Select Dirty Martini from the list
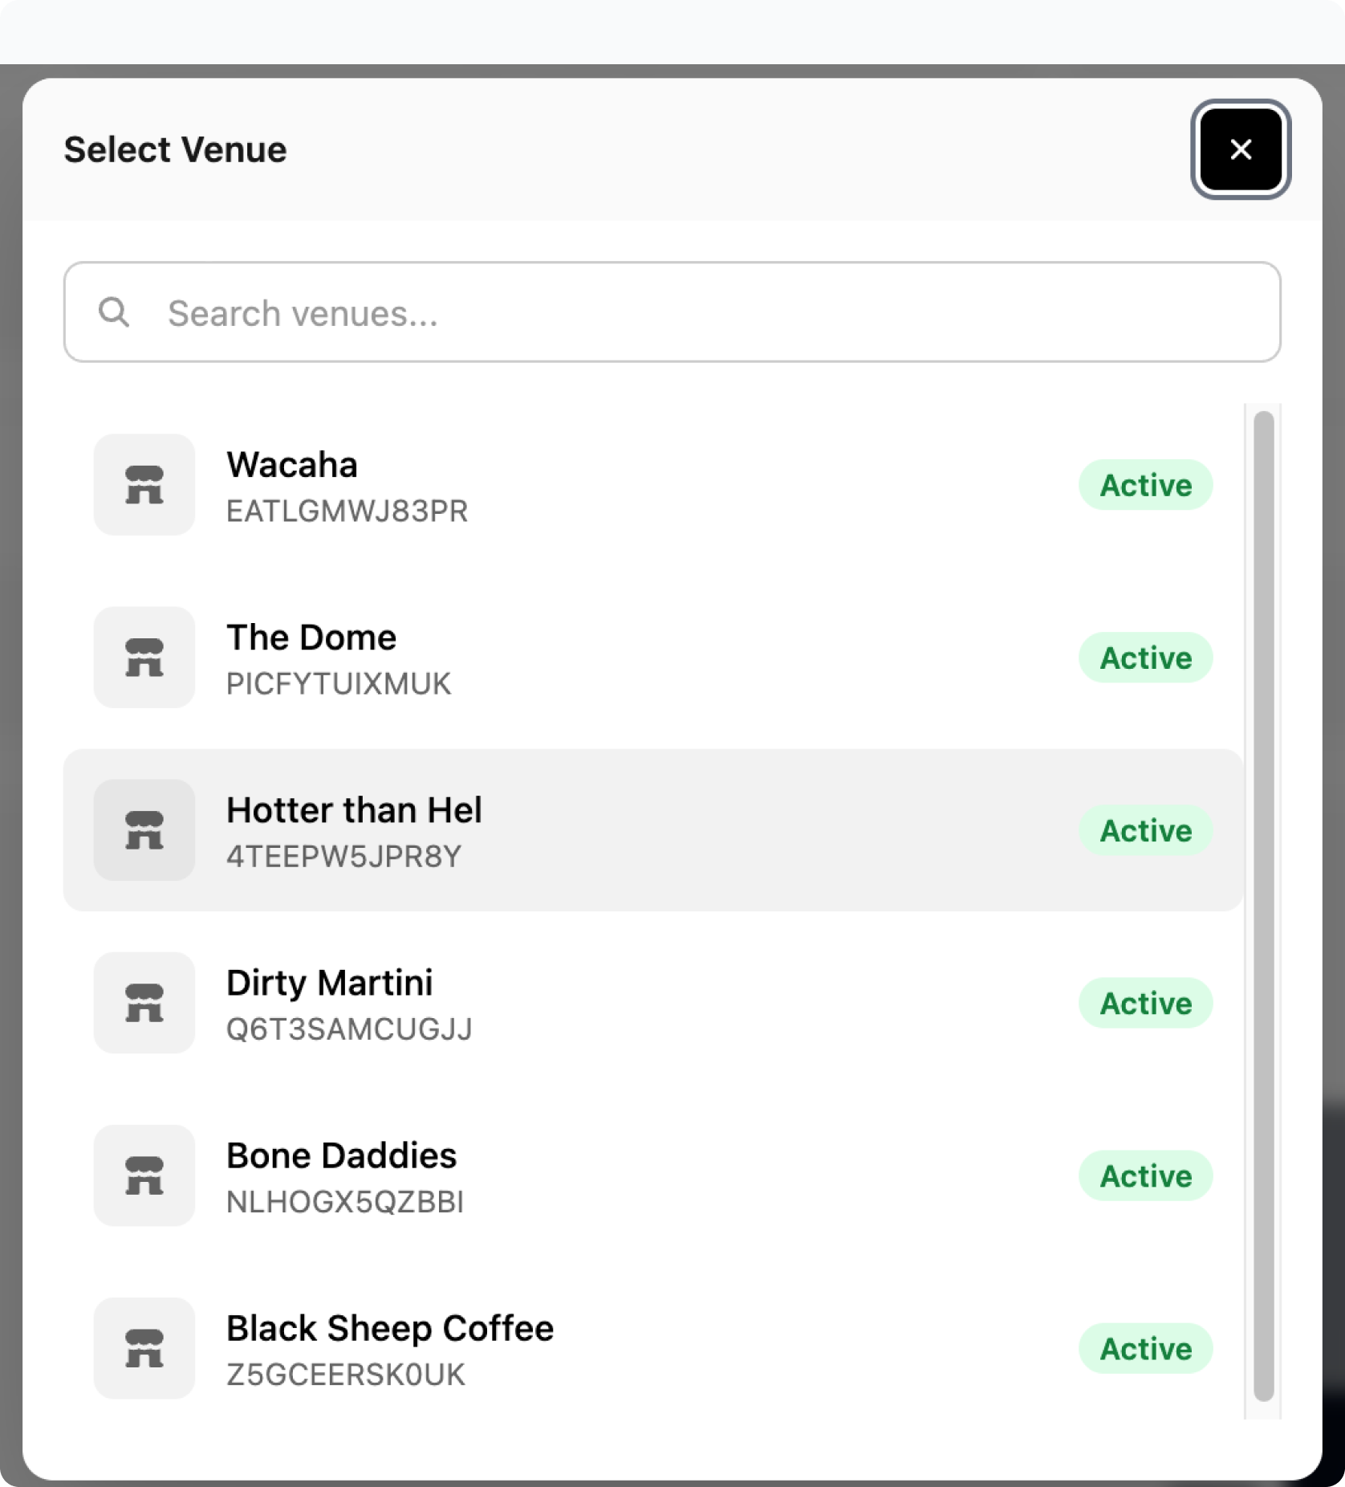This screenshot has width=1345, height=1487. [x=329, y=983]
